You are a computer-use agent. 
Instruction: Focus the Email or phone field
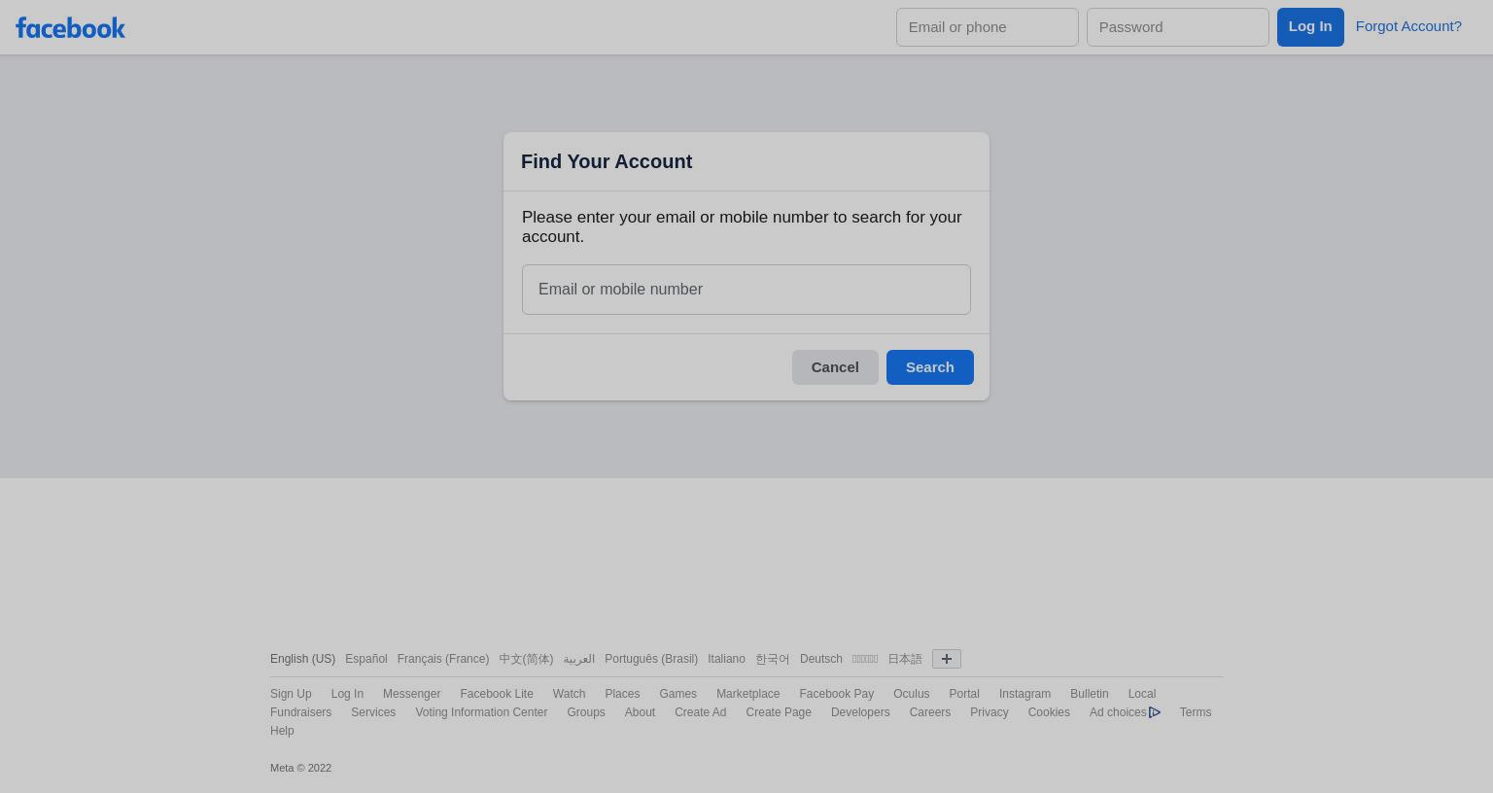coord(988,27)
